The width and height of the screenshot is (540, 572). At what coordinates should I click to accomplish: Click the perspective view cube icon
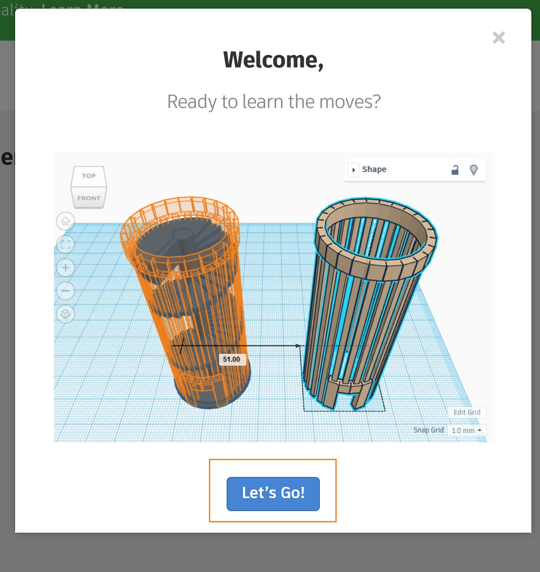coord(66,314)
